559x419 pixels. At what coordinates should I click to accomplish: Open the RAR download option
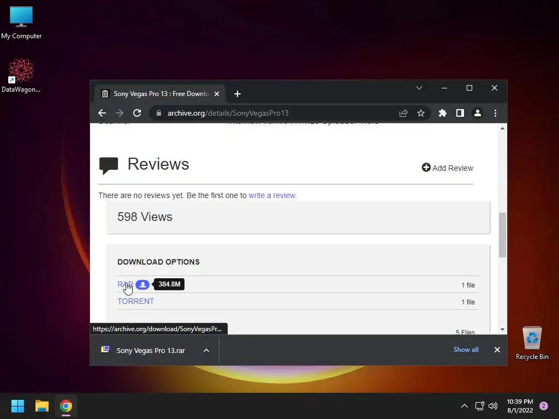click(125, 284)
